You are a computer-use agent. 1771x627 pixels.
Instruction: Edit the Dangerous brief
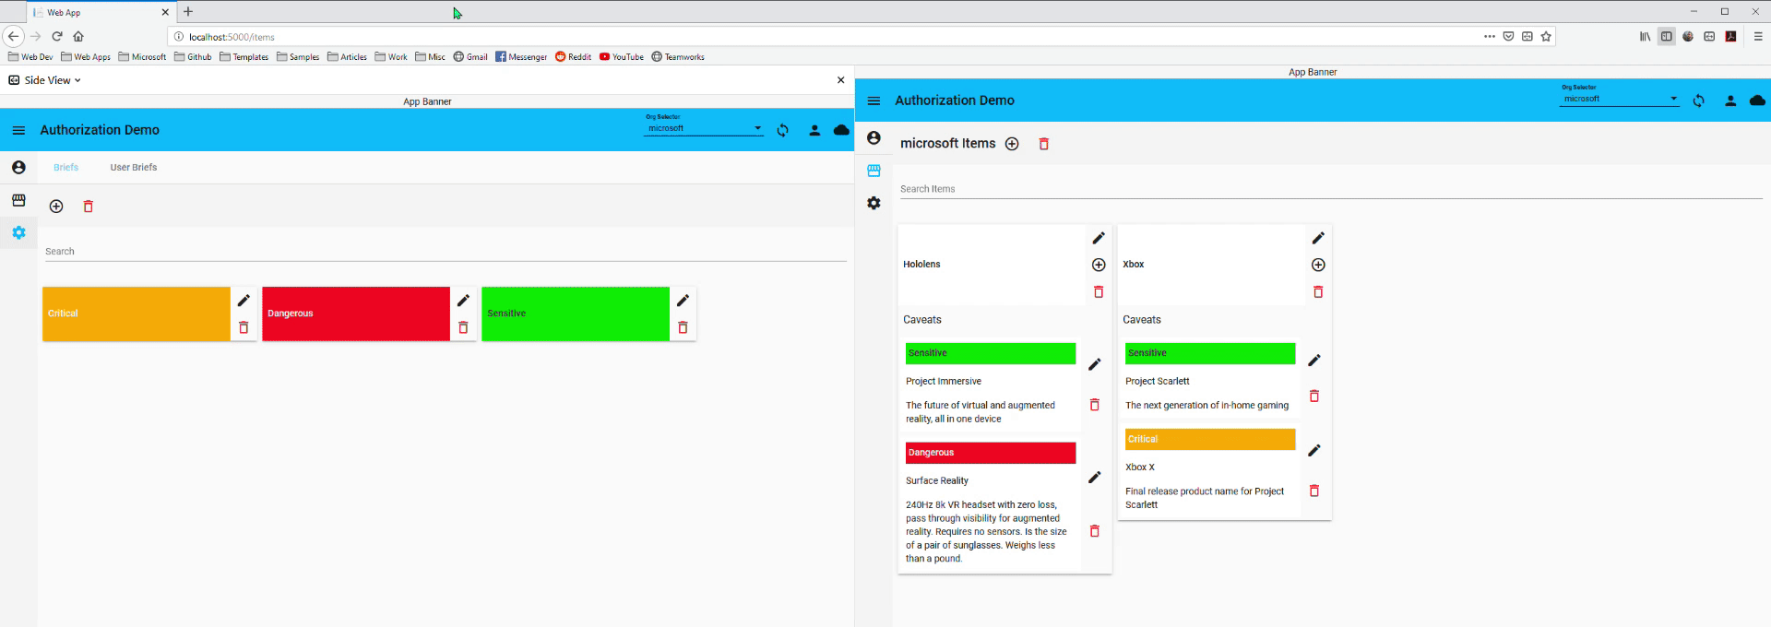(463, 301)
